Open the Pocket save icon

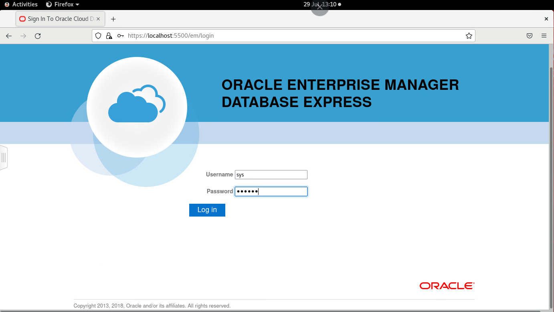[x=530, y=36]
